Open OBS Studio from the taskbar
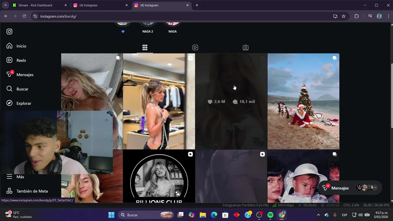Screen dimensions: 393x221 tap(259, 215)
